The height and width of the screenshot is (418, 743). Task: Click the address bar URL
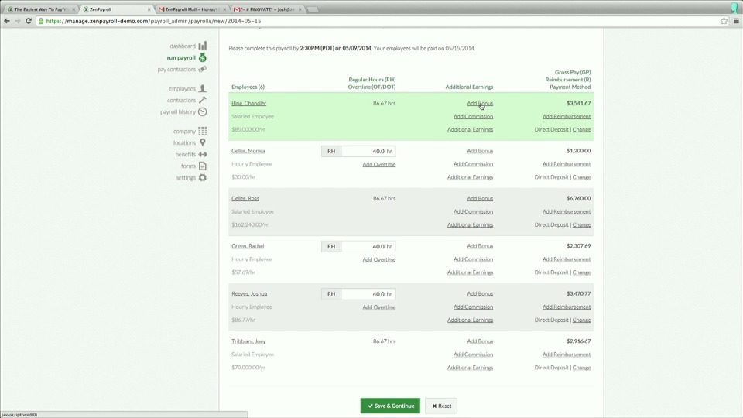pos(153,21)
